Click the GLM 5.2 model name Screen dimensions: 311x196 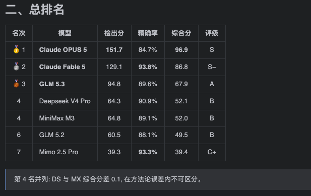(x=52, y=135)
